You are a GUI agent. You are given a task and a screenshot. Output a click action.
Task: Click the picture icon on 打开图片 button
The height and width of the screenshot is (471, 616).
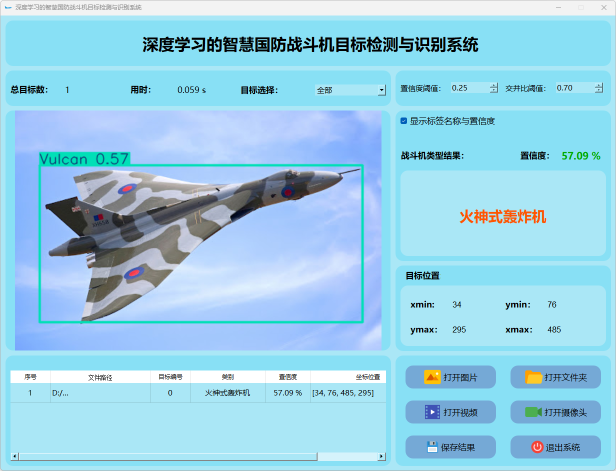[x=432, y=377]
